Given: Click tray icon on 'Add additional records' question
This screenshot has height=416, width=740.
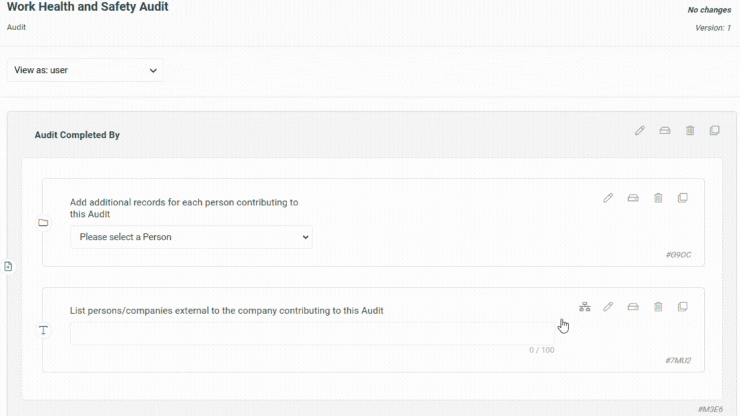Looking at the screenshot, I should 633,198.
